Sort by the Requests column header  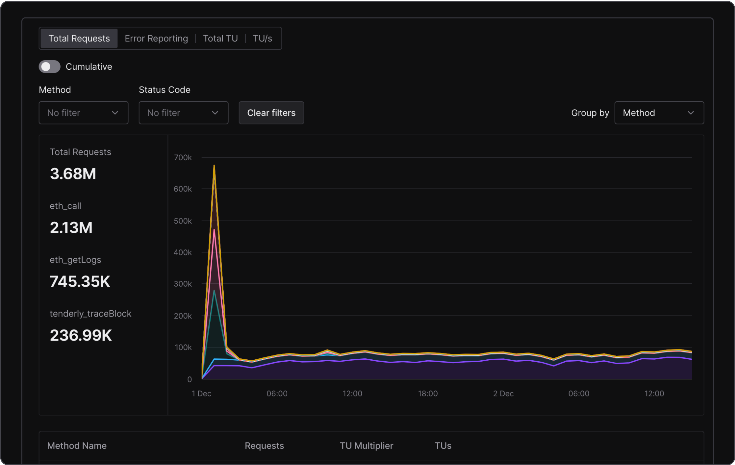click(x=264, y=446)
